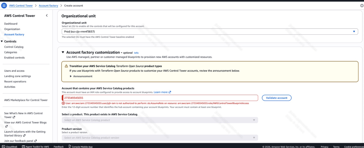This screenshot has height=148, width=364.
Task: Open Join our feedback panel link
Action: point(20,141)
